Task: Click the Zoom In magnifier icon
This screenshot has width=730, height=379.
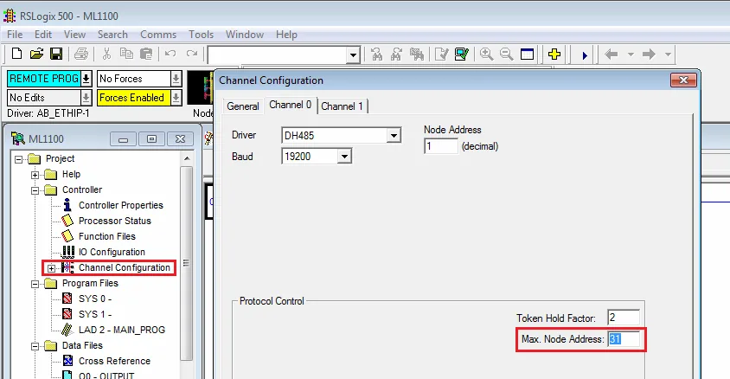Action: click(x=486, y=55)
